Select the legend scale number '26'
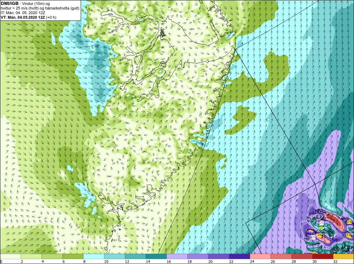Viewport: 354px width, 264px height. tap(273, 262)
